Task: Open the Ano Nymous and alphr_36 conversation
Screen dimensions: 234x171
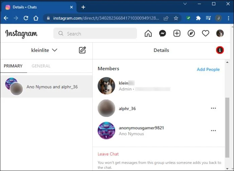Action: pyautogui.click(x=46, y=87)
